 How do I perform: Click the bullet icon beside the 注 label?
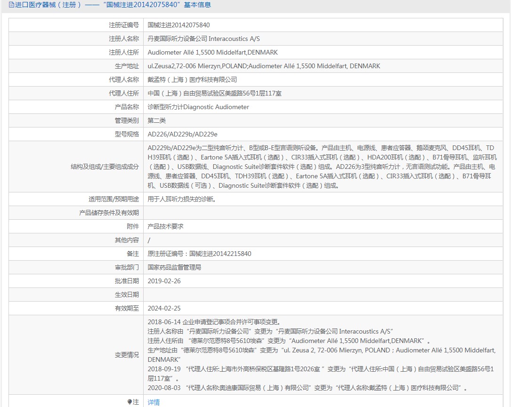click(x=130, y=402)
